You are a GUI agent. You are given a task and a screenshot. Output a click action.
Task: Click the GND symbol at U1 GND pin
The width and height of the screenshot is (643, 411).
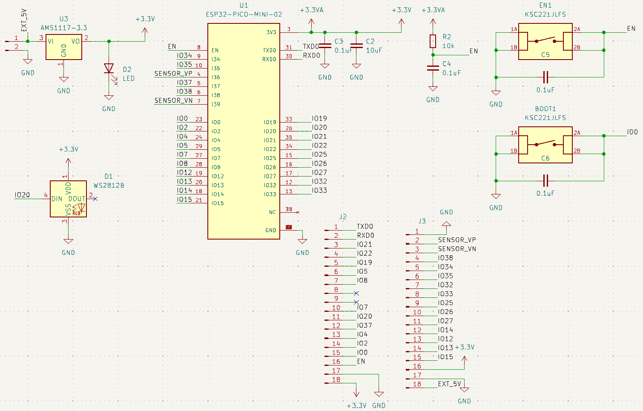pos(302,241)
